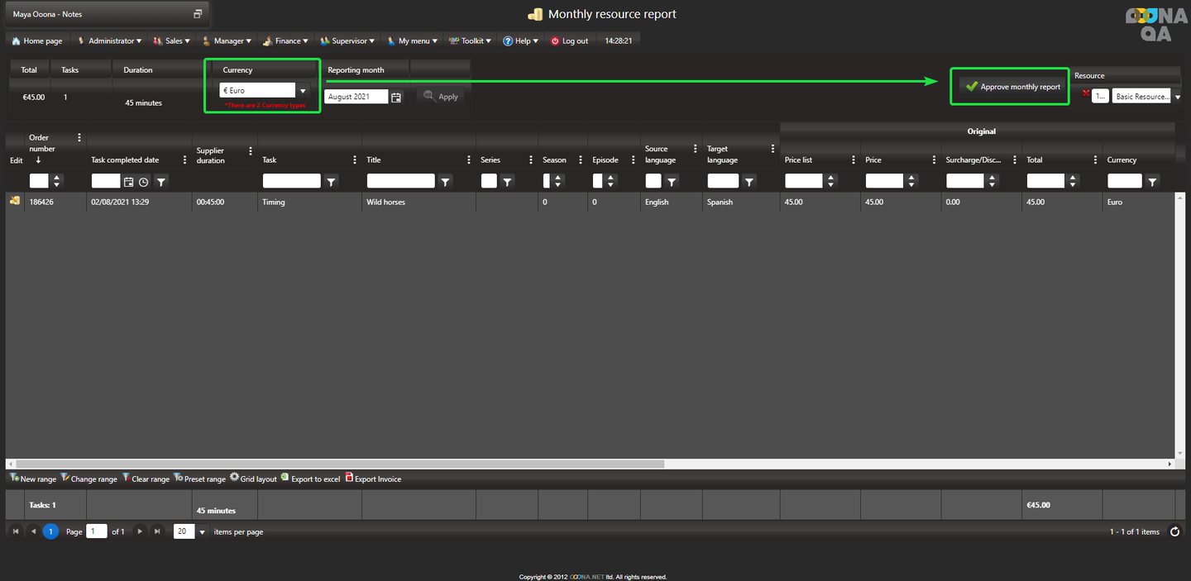Open the Grid layout settings
1191x581 pixels.
(253, 479)
